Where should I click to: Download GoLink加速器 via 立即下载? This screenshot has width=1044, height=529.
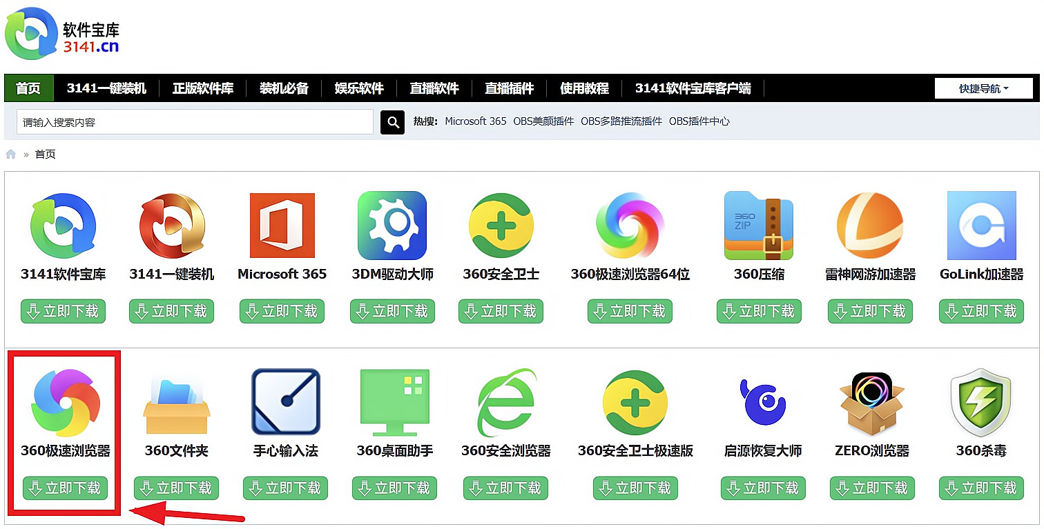click(x=981, y=312)
